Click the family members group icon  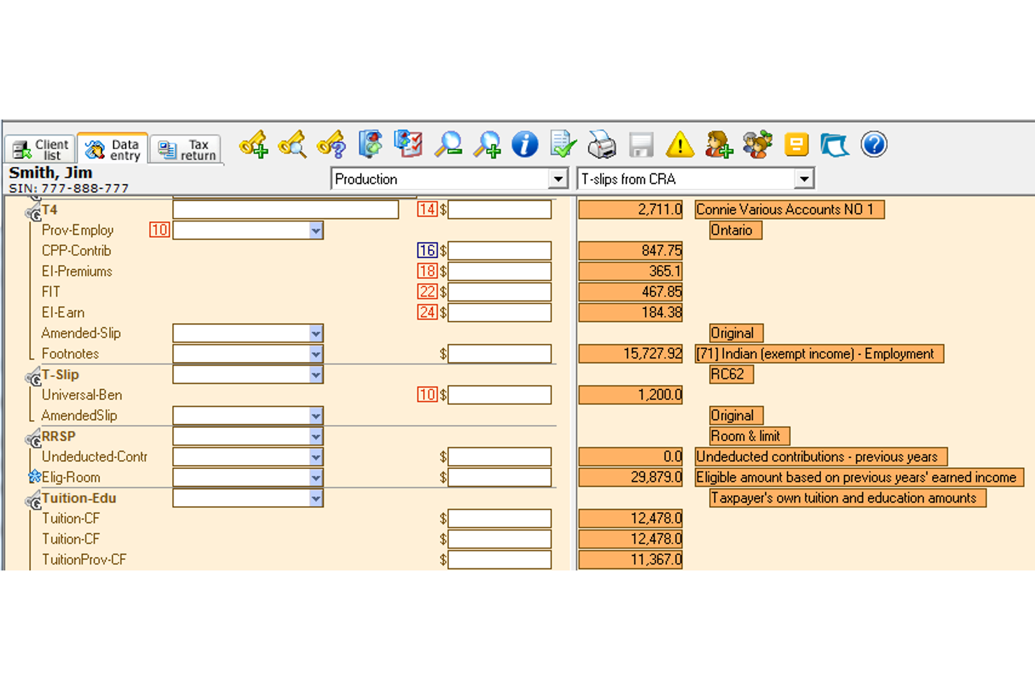tap(757, 145)
